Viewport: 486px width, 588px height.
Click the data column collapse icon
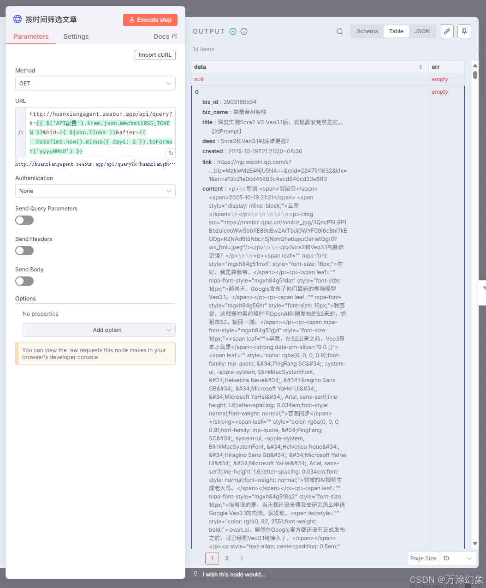pyautogui.click(x=421, y=67)
